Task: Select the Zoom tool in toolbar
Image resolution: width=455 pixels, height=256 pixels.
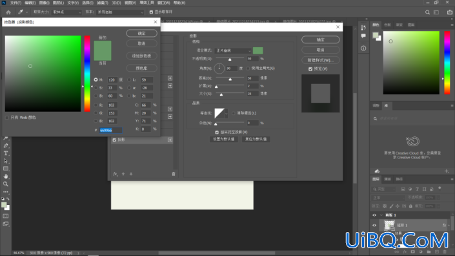Action: point(6,184)
